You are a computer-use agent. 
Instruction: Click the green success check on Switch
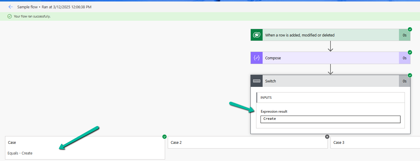pos(410,75)
